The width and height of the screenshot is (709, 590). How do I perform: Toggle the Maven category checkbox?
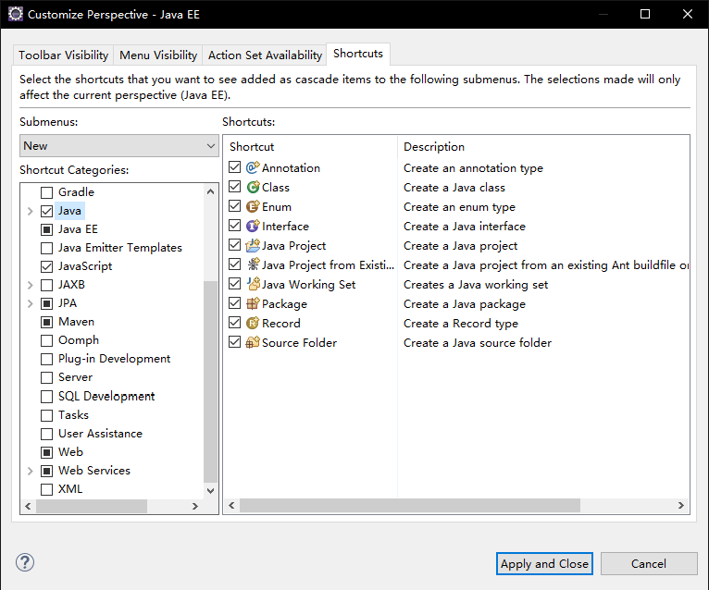[x=46, y=322]
